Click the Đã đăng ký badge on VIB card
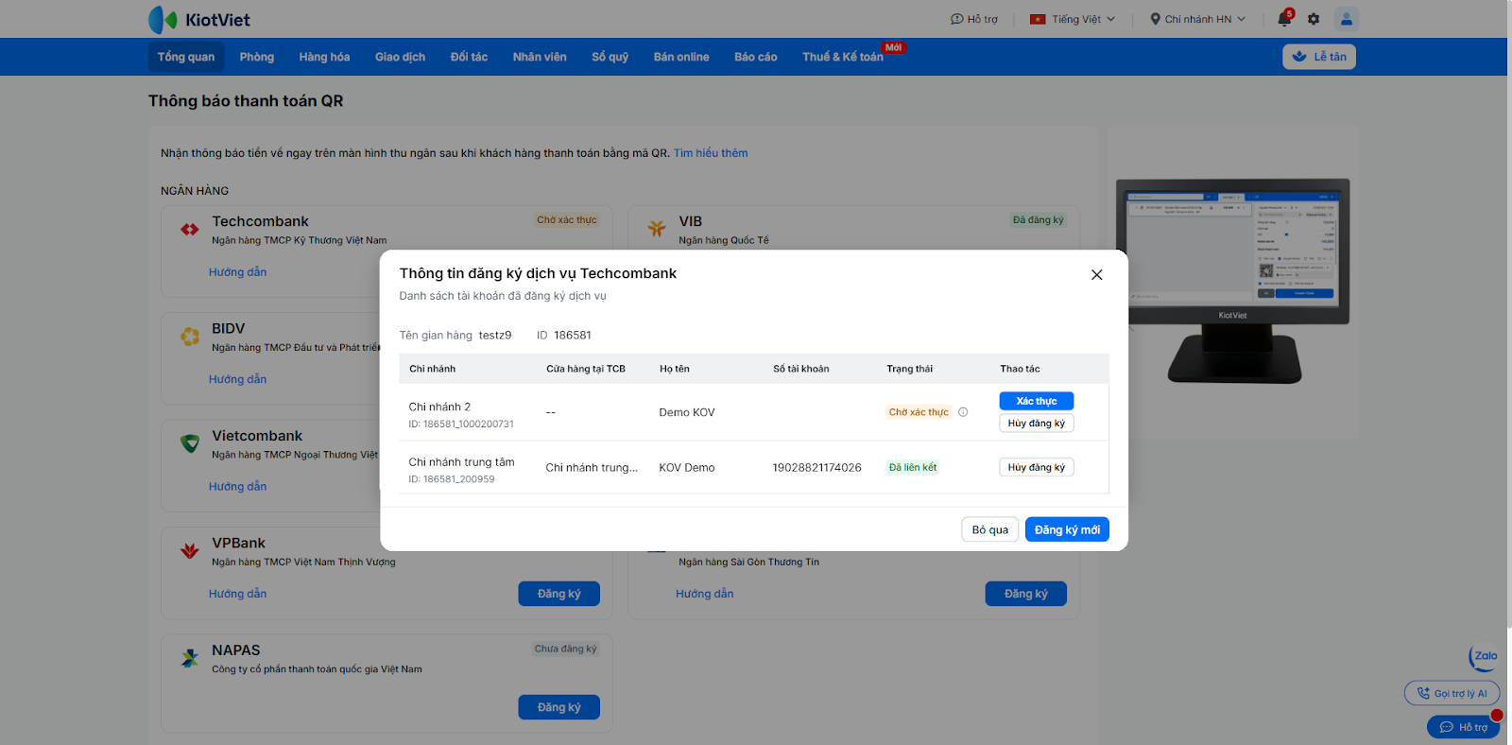The image size is (1512, 745). tap(1039, 220)
